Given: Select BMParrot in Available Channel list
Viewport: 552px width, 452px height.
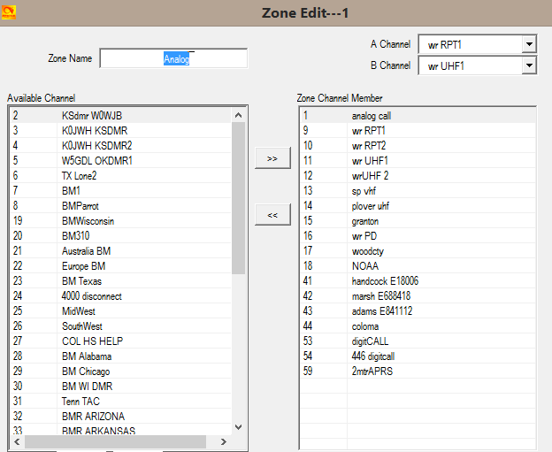Looking at the screenshot, I should click(83, 205).
